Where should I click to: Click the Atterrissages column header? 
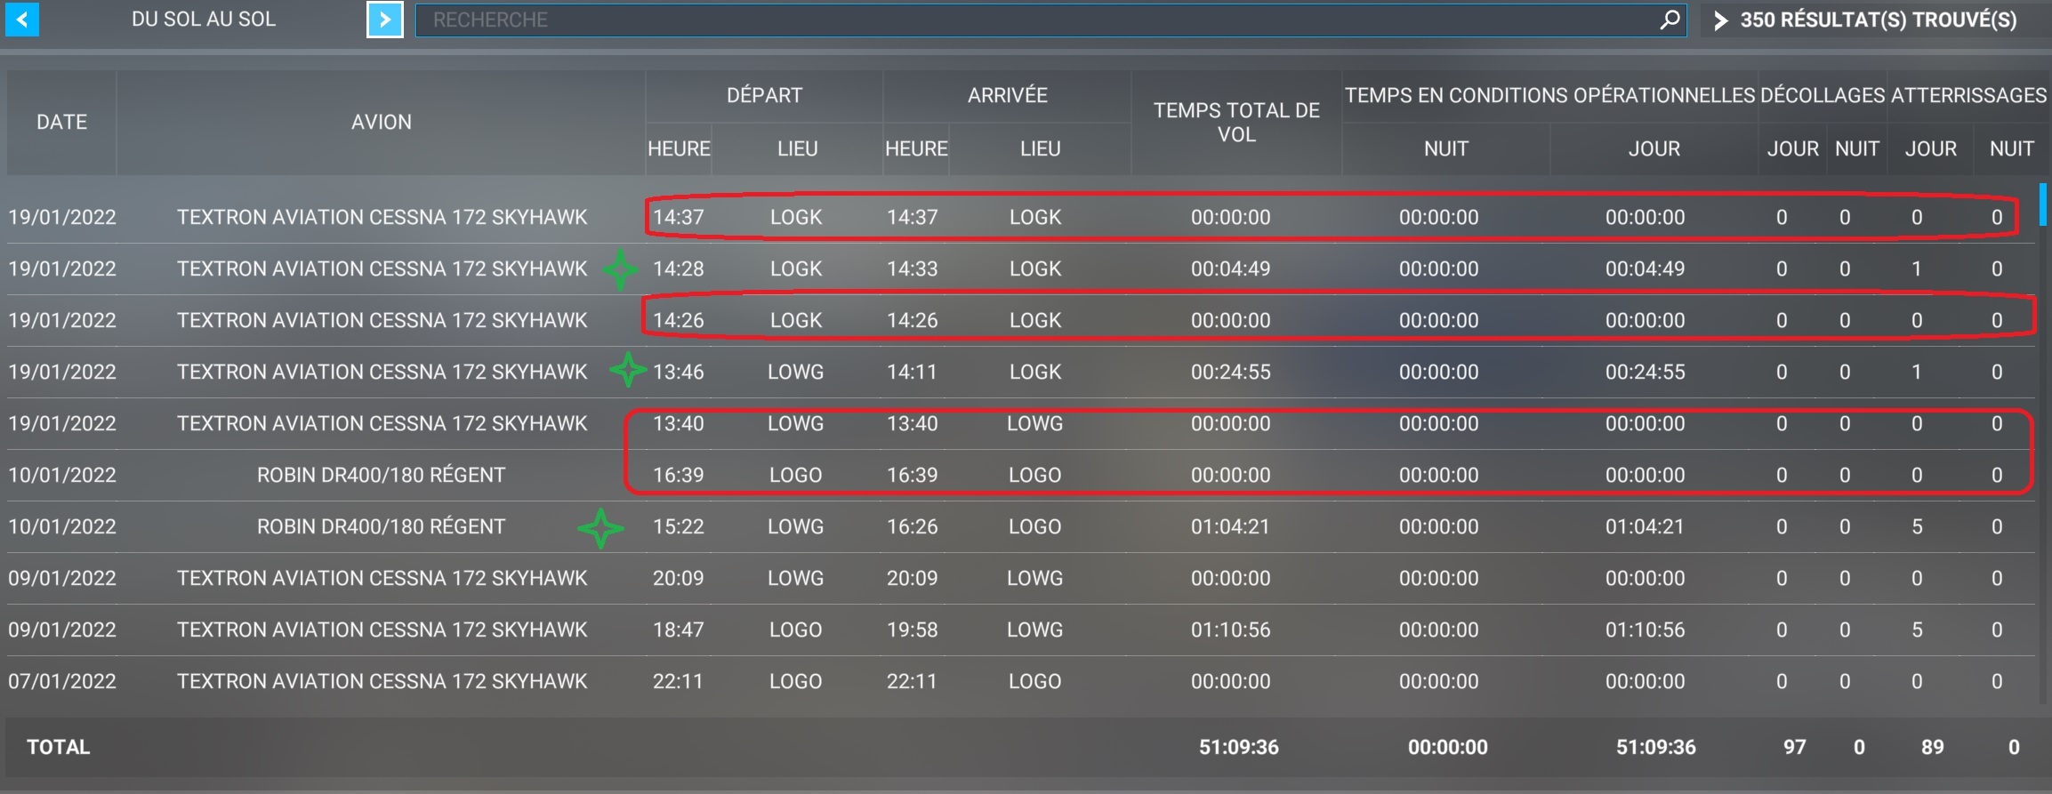[1968, 95]
